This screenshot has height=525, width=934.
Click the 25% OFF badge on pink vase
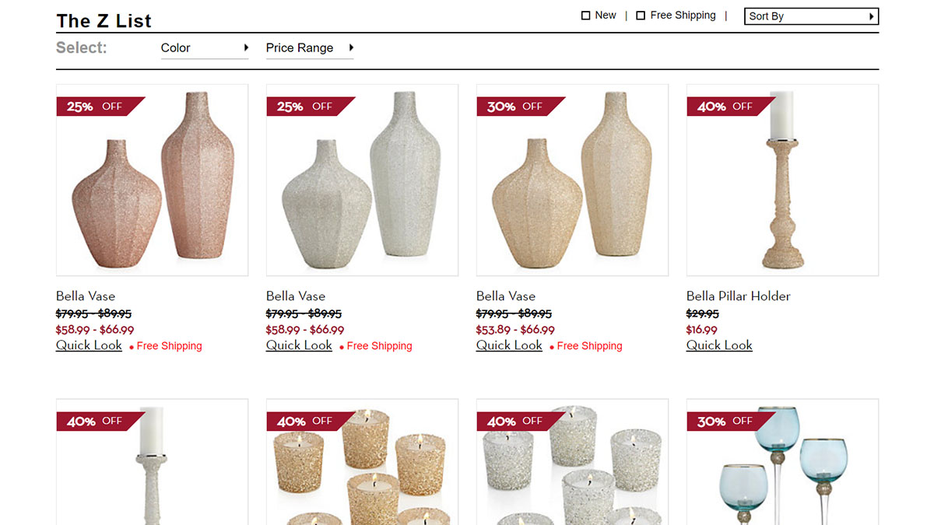(x=100, y=107)
